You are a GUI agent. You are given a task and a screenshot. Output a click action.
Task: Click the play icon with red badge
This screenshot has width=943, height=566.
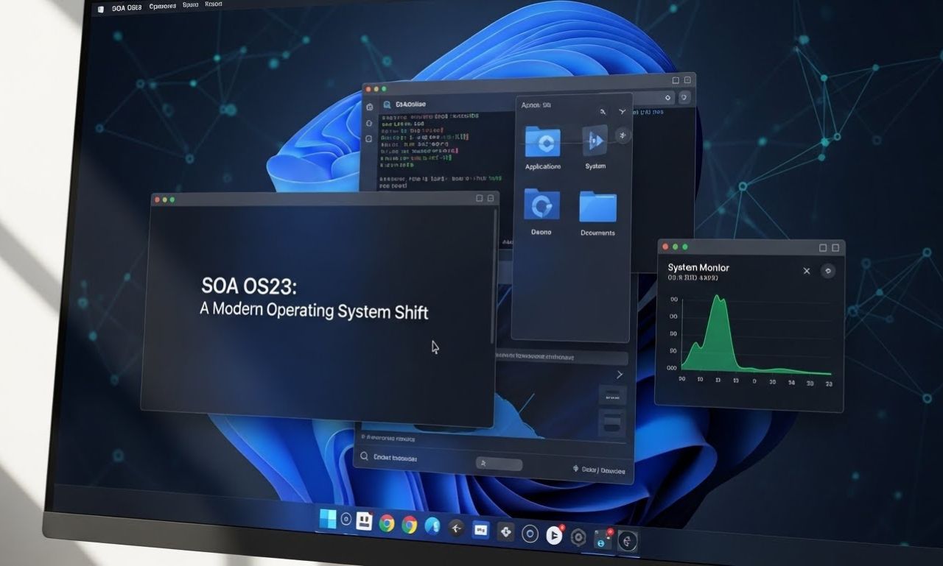tap(554, 535)
